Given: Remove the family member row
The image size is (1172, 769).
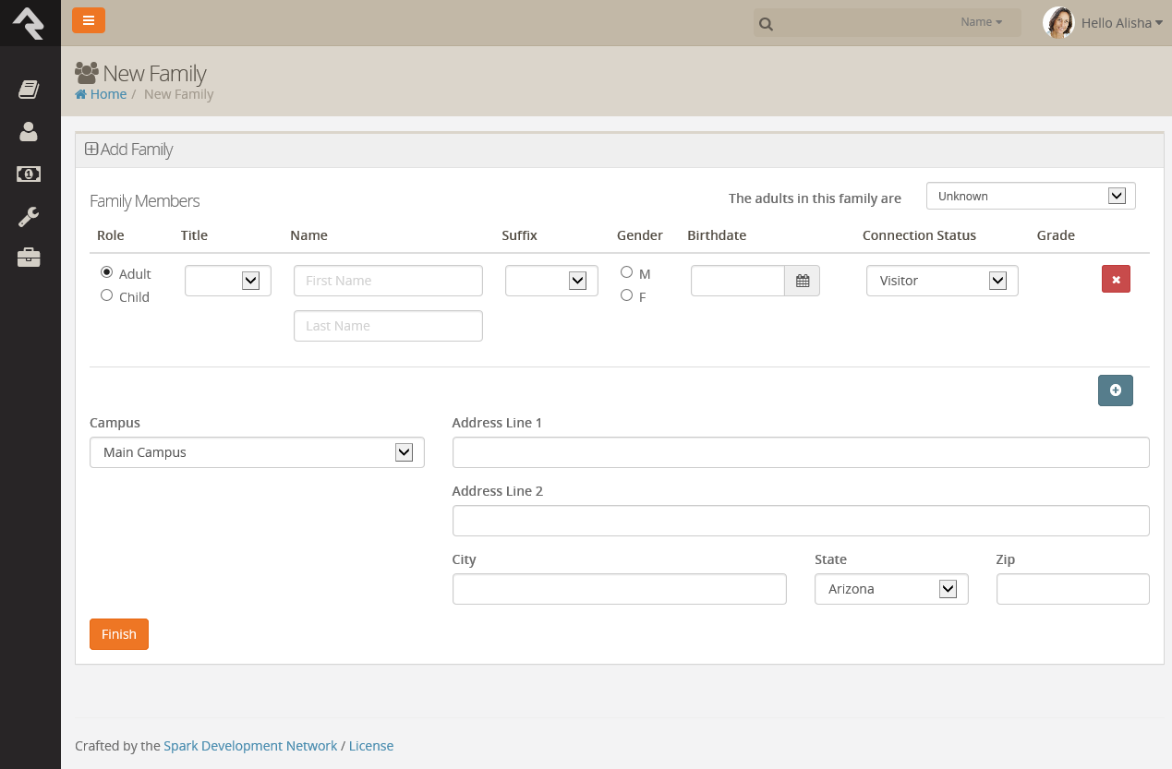Looking at the screenshot, I should (1116, 279).
